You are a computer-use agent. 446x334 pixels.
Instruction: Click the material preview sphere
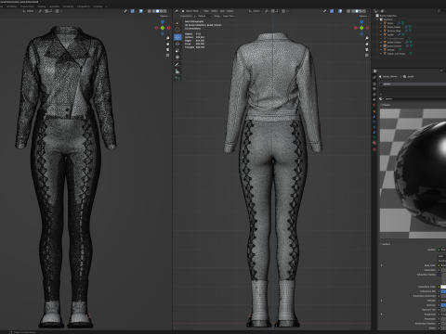click(x=421, y=174)
